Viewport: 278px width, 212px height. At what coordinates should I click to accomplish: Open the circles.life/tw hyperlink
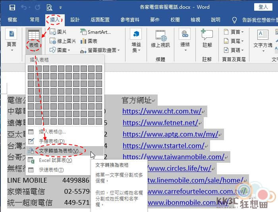[180, 168]
